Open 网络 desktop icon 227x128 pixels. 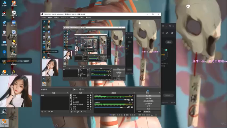coord(4,23)
